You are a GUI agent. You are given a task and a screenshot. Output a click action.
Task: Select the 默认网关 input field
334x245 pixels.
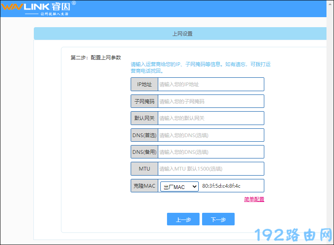point(210,118)
